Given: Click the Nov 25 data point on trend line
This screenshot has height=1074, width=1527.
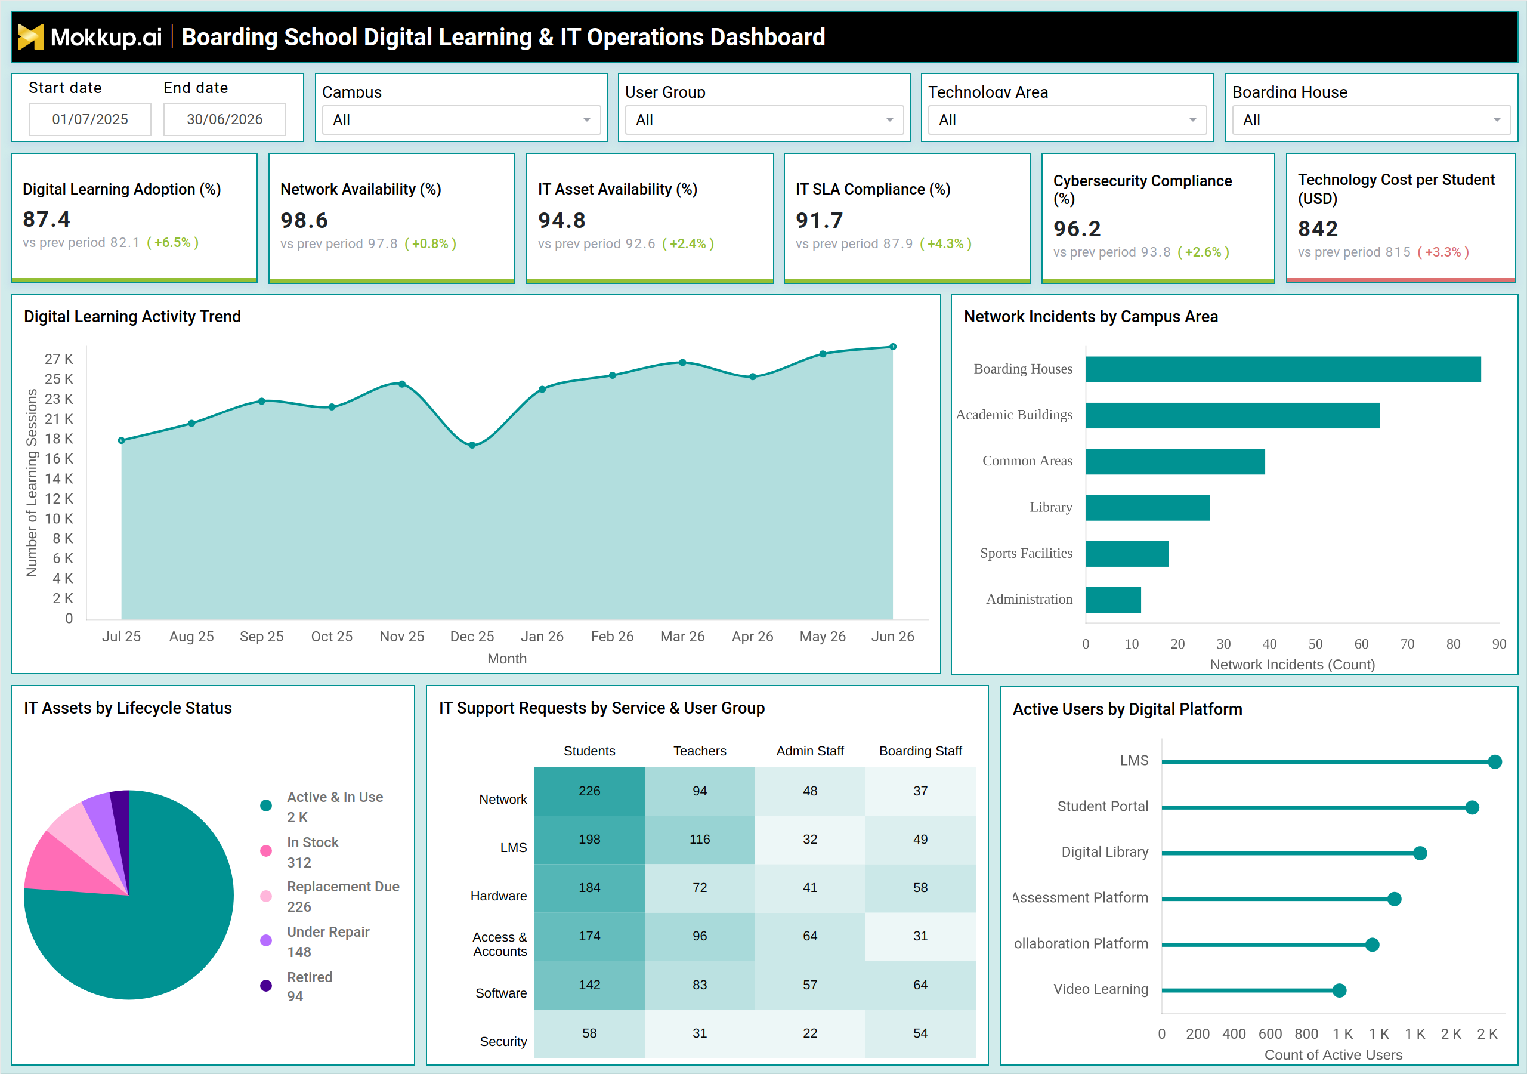Looking at the screenshot, I should click(401, 384).
